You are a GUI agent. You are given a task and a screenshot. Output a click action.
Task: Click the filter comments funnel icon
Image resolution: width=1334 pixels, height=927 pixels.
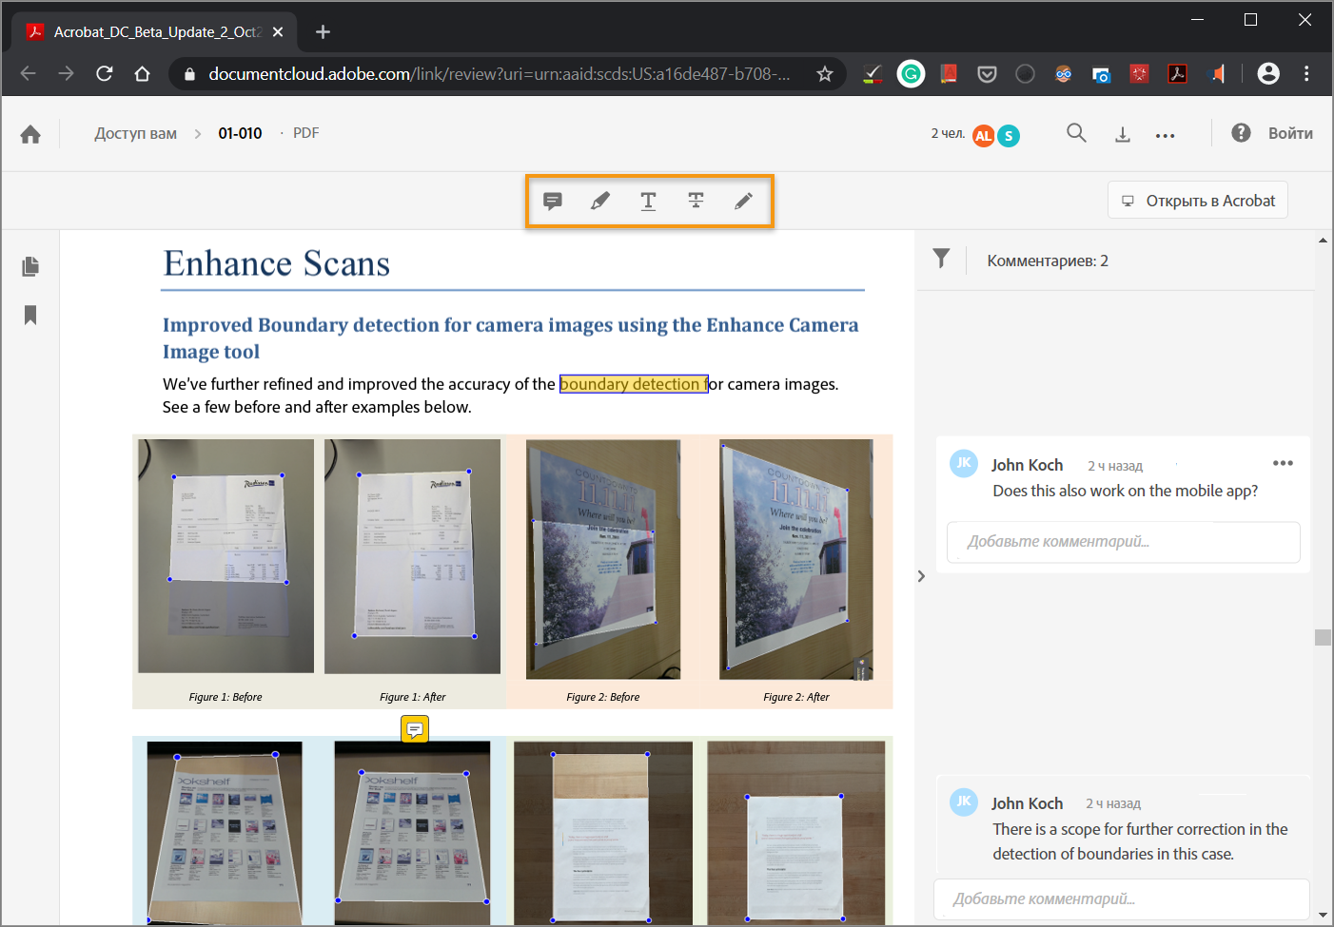[x=941, y=259]
